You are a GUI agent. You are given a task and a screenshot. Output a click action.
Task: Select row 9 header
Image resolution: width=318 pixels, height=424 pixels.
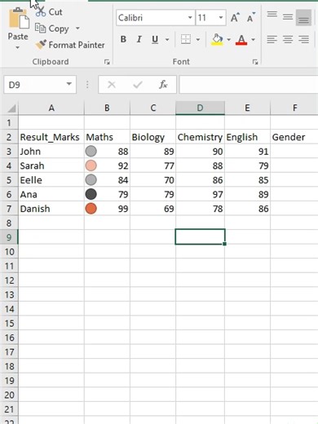(x=9, y=237)
